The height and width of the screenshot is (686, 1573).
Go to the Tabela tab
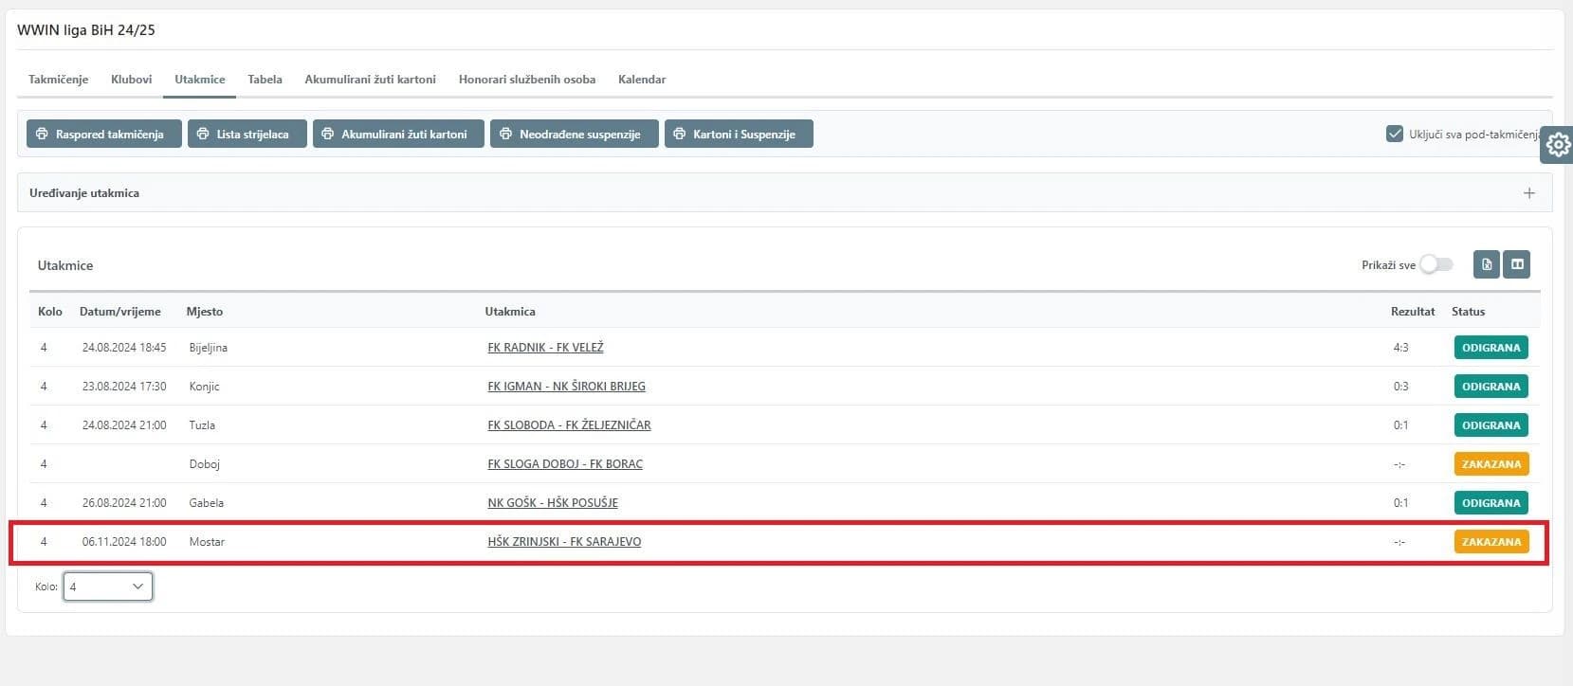[265, 80]
